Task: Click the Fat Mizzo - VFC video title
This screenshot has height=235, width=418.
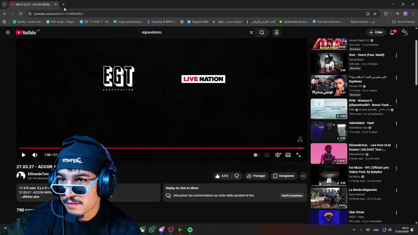Action: pos(369,170)
